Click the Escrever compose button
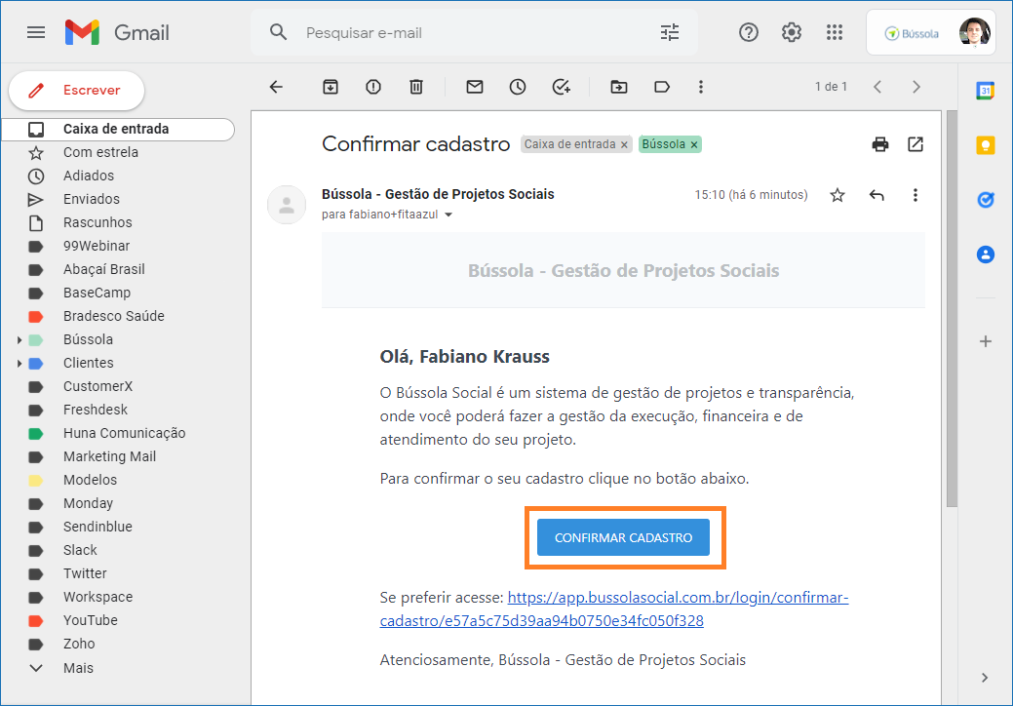 [76, 91]
